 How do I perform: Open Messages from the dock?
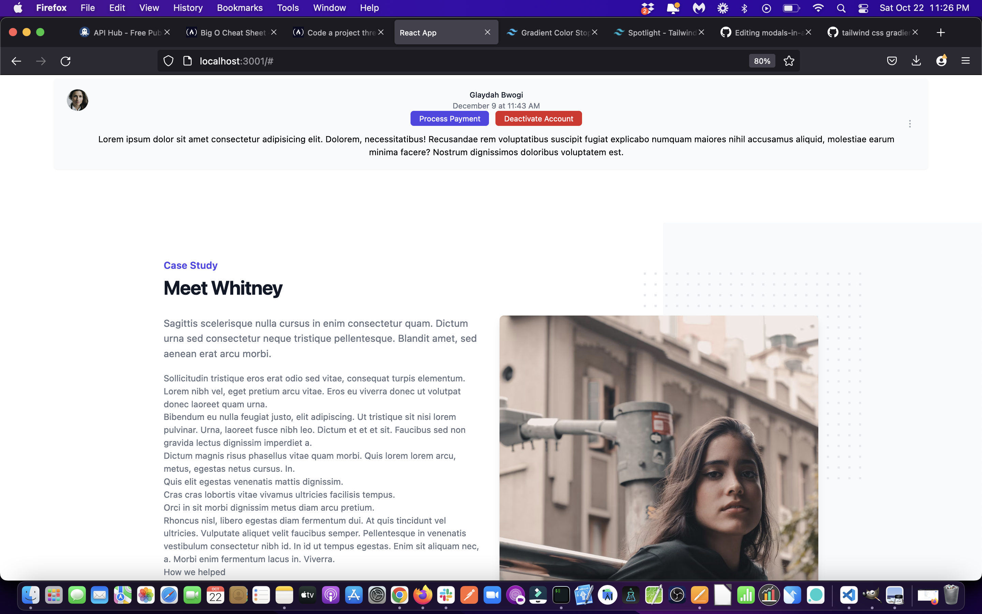tap(77, 595)
